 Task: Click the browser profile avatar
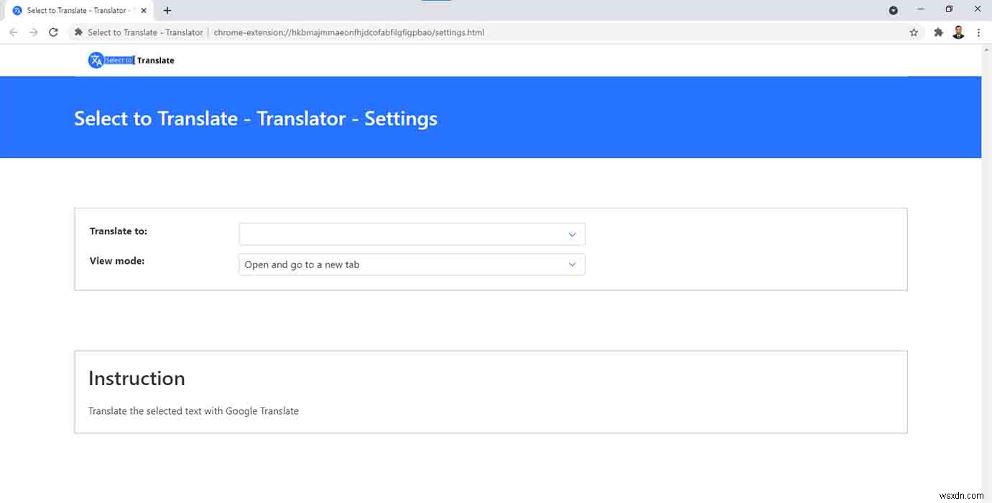coord(958,32)
